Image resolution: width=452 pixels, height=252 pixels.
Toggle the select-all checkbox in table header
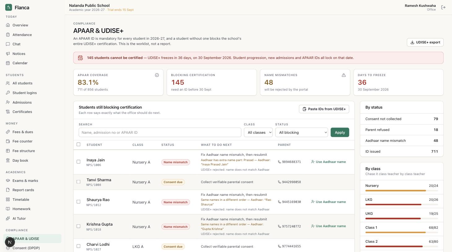(x=78, y=144)
